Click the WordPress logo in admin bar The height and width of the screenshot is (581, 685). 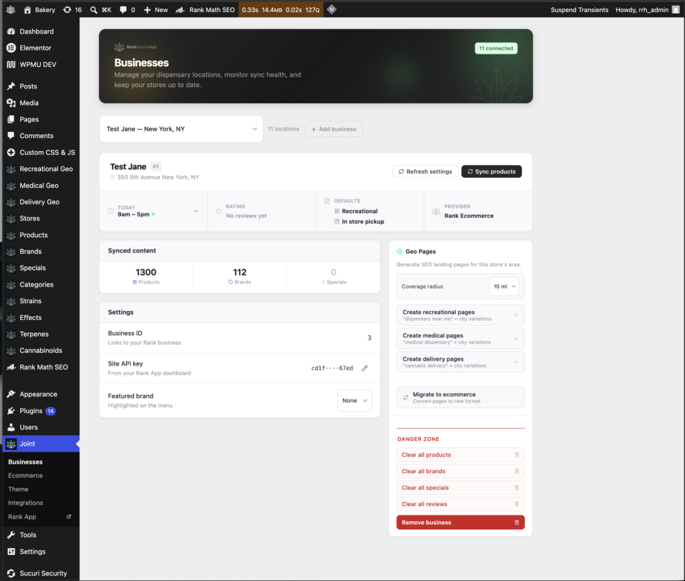click(11, 9)
